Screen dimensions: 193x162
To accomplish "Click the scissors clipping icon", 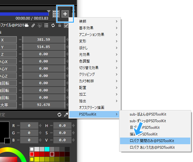I will pyautogui.click(x=40, y=26).
